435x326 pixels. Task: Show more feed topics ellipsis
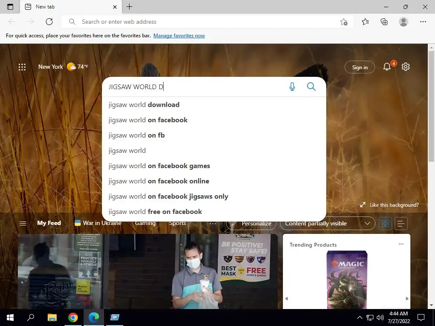tap(212, 223)
